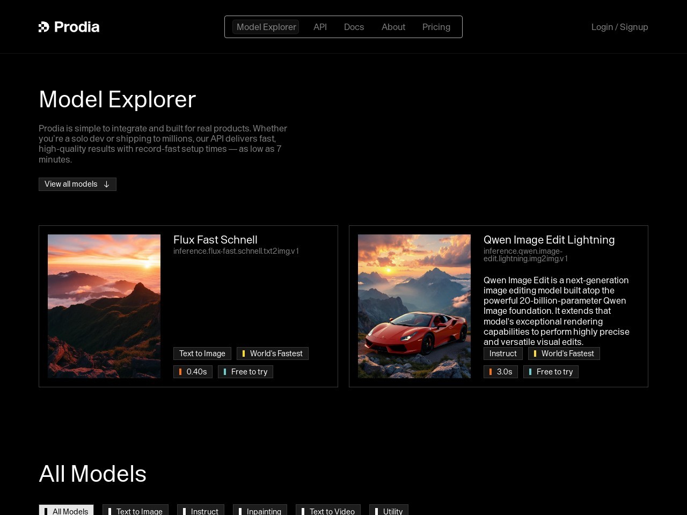Filter models by Text to Image
Screen dimensions: 687x515
[x=135, y=511]
